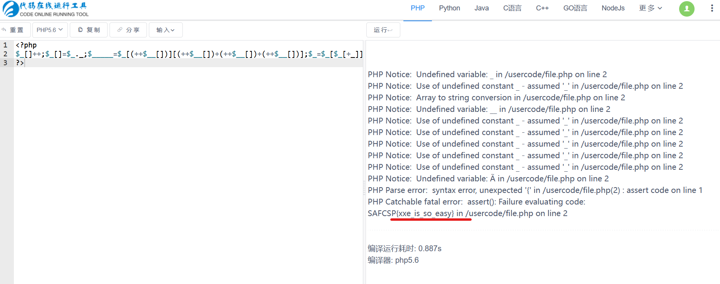
Task: Switch to the GO语言 tab
Action: (575, 8)
